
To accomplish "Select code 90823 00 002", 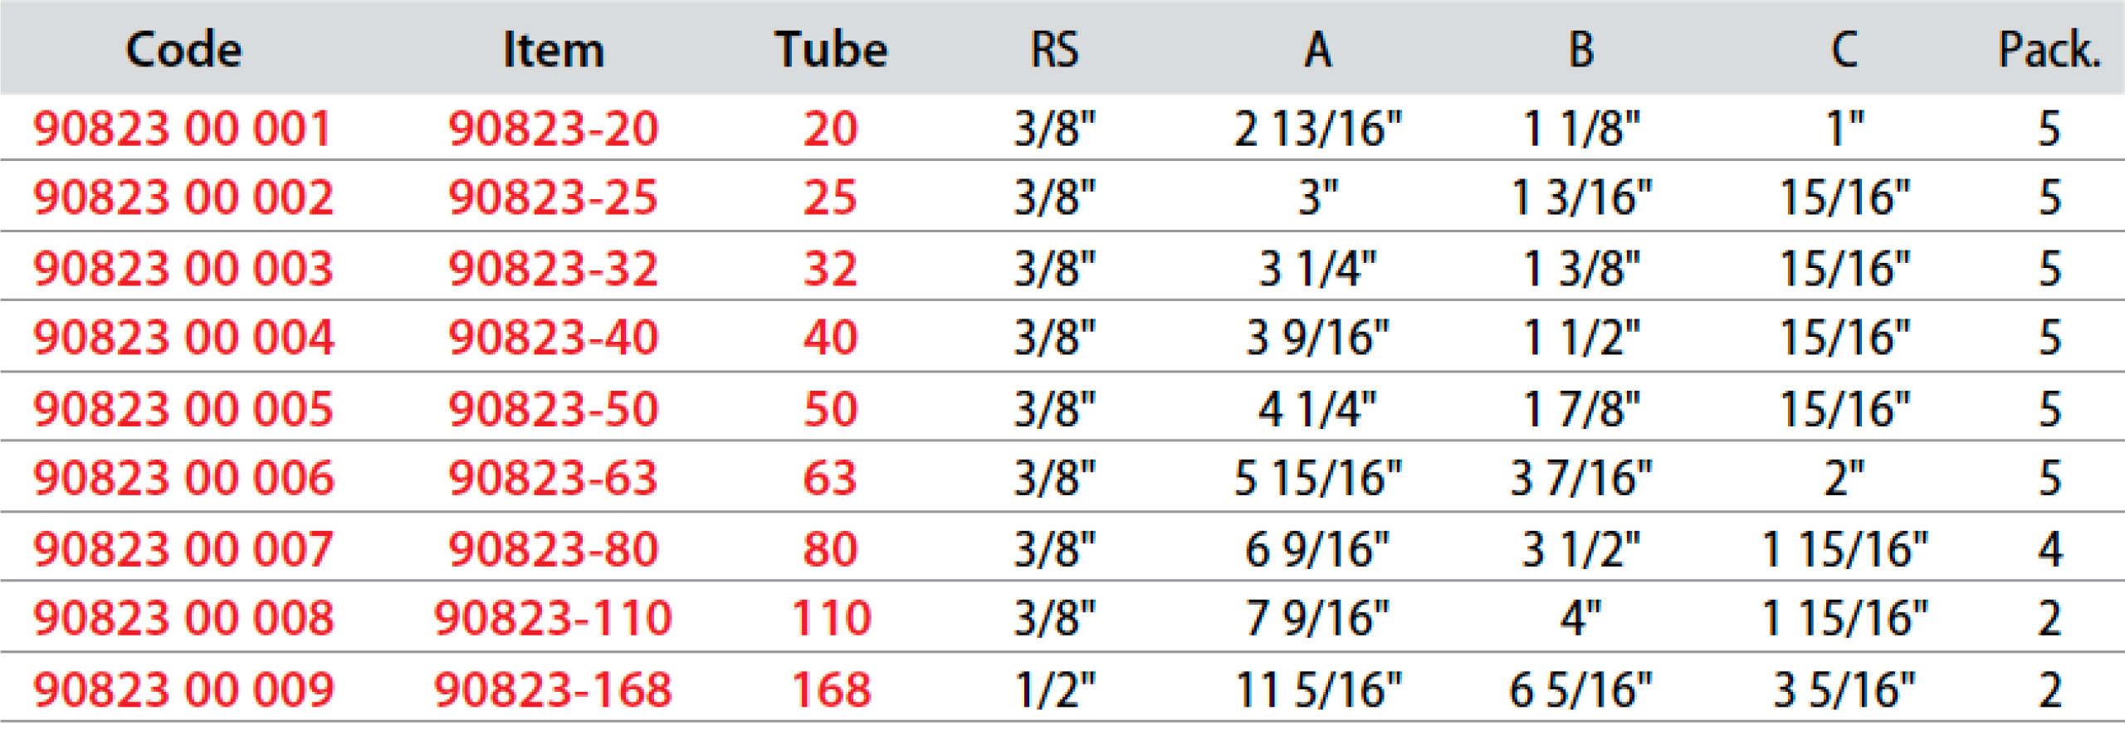I will [183, 197].
